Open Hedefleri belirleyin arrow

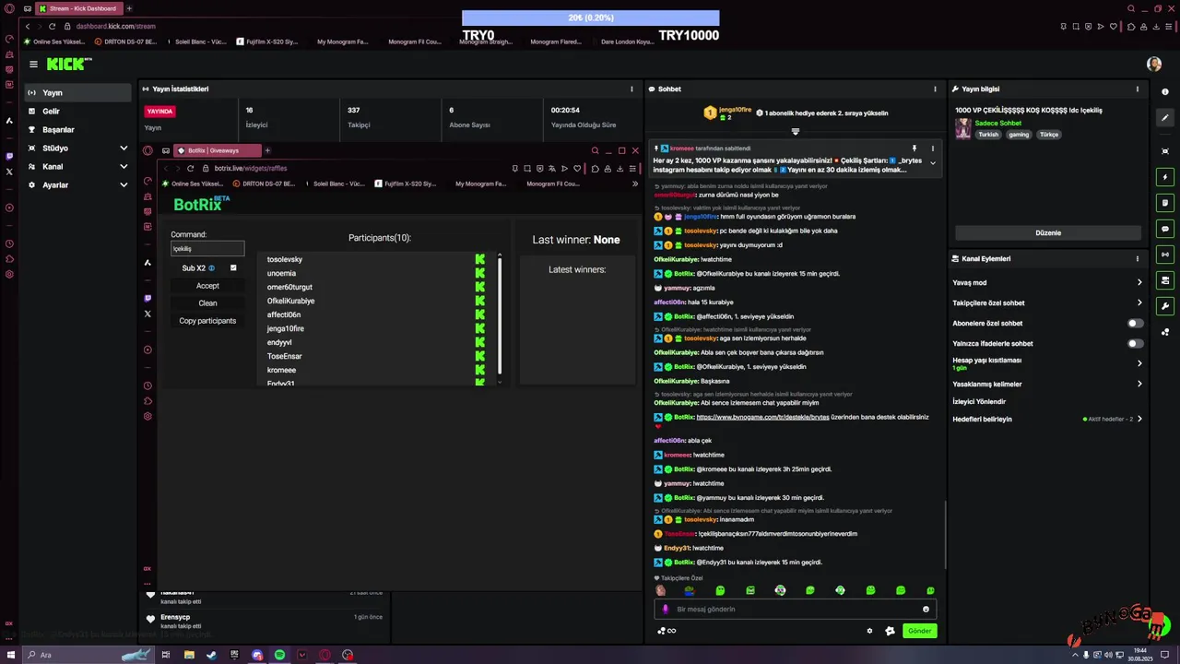pos(1139,420)
